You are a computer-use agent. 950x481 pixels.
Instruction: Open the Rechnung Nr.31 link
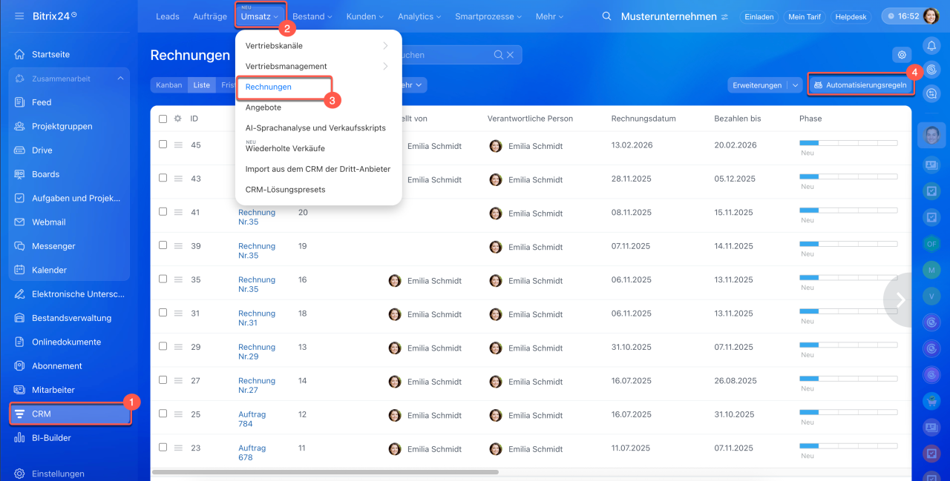click(256, 318)
